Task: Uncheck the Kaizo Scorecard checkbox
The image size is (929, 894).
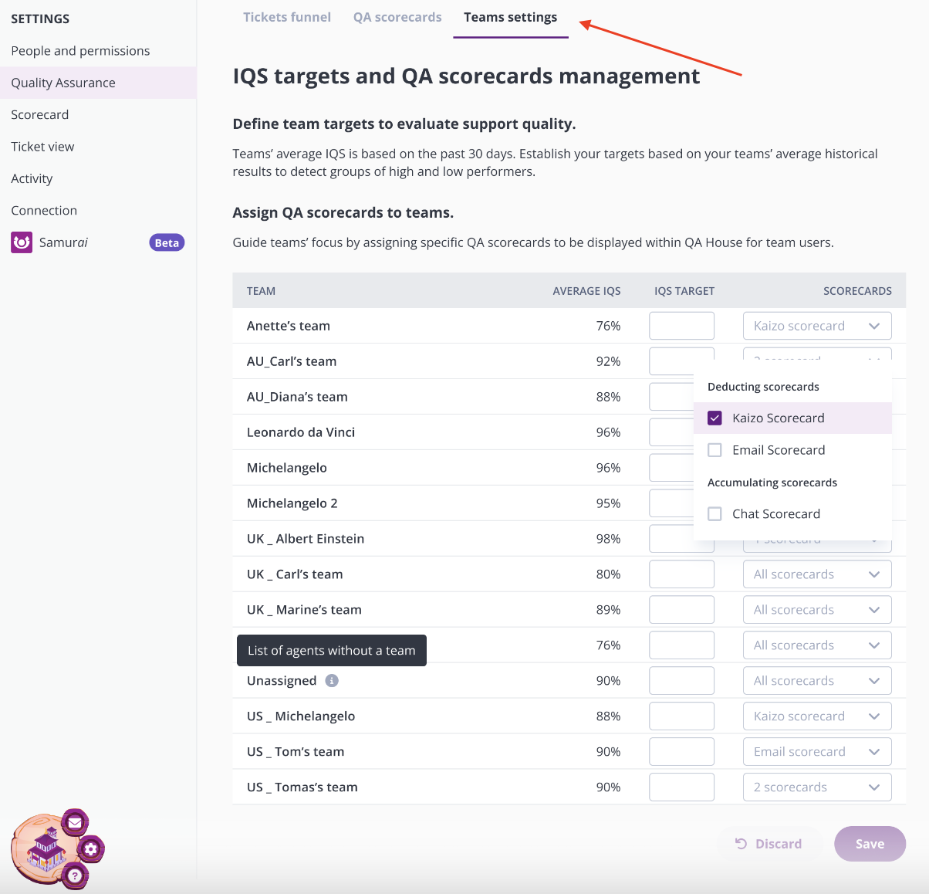Action: 714,418
